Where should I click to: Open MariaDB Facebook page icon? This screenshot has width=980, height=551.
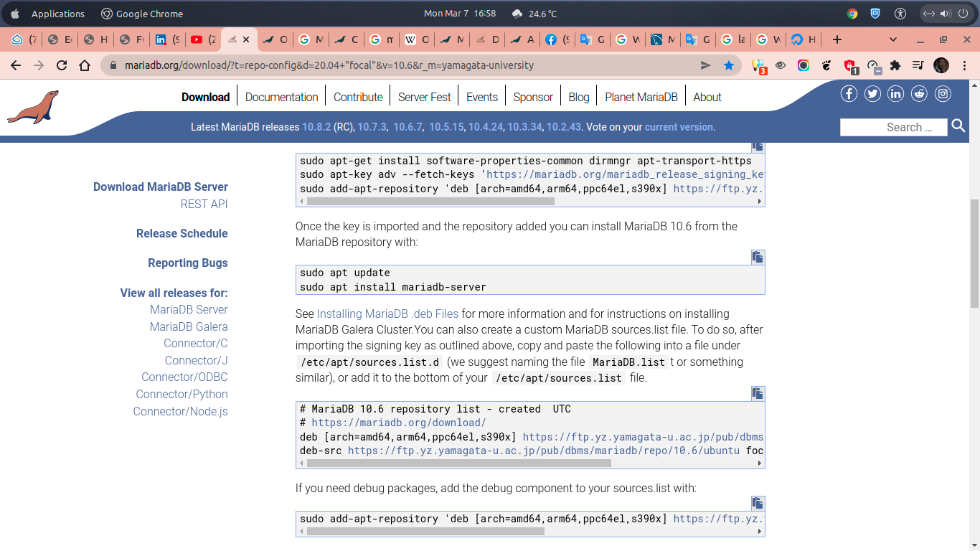coord(849,94)
